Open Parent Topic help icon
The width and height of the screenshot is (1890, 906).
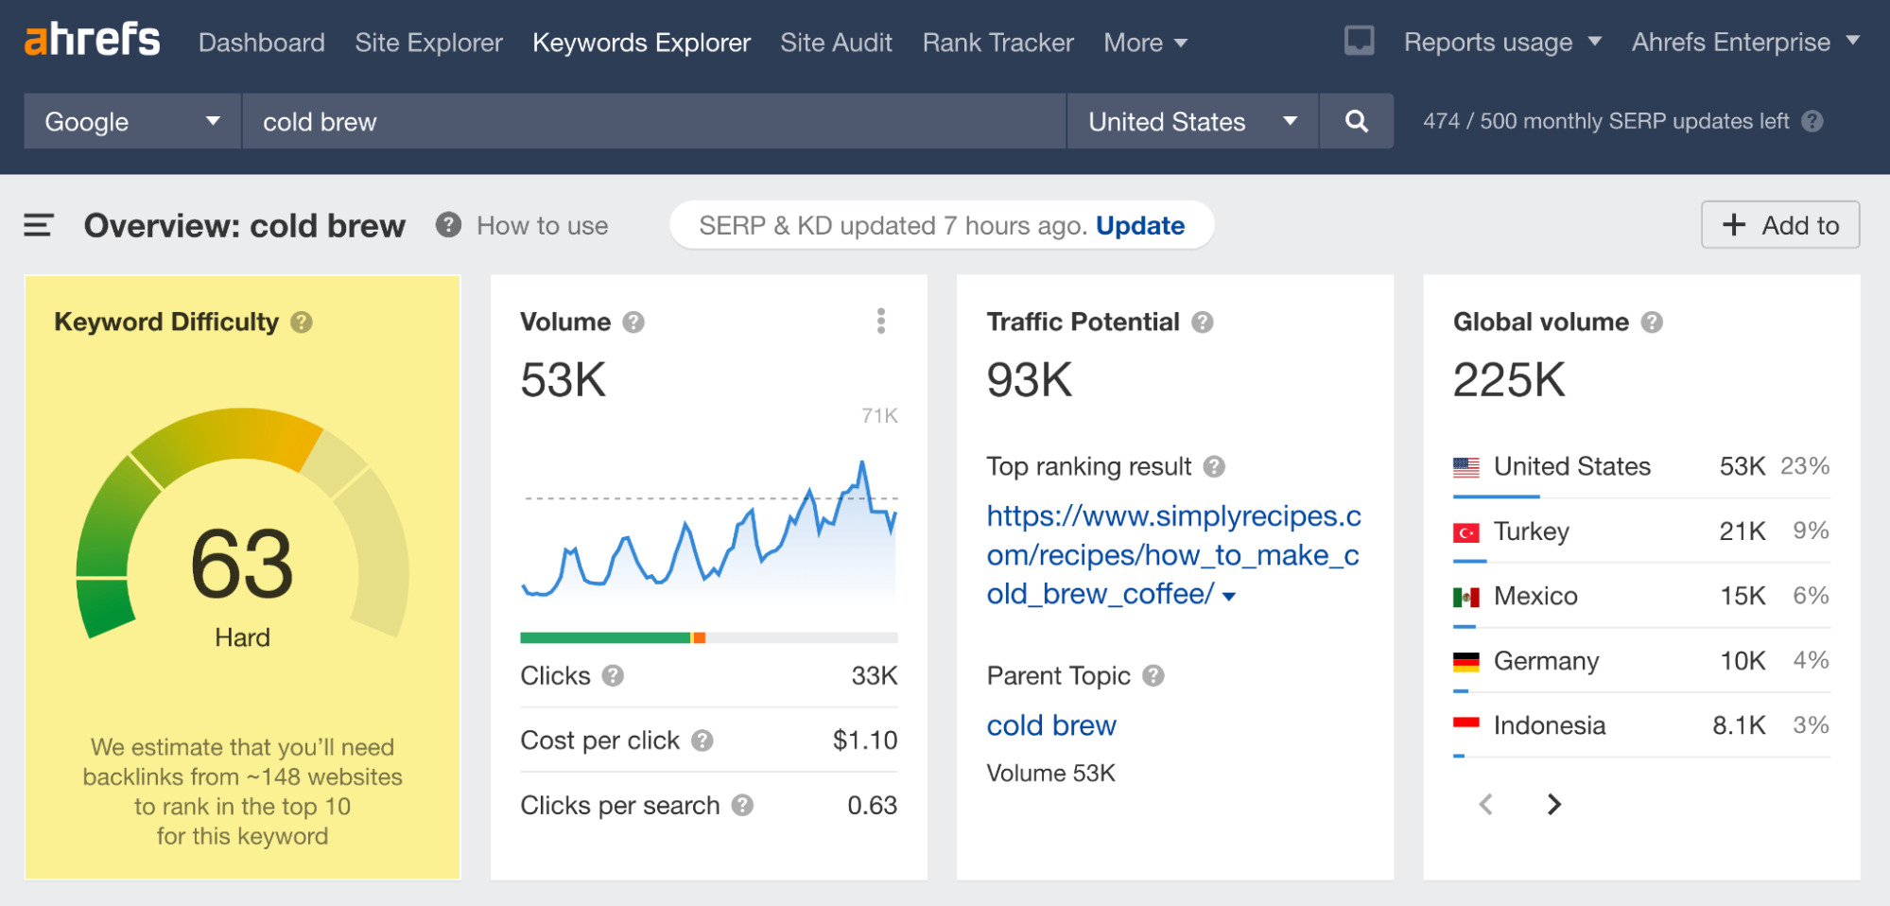click(x=1153, y=675)
